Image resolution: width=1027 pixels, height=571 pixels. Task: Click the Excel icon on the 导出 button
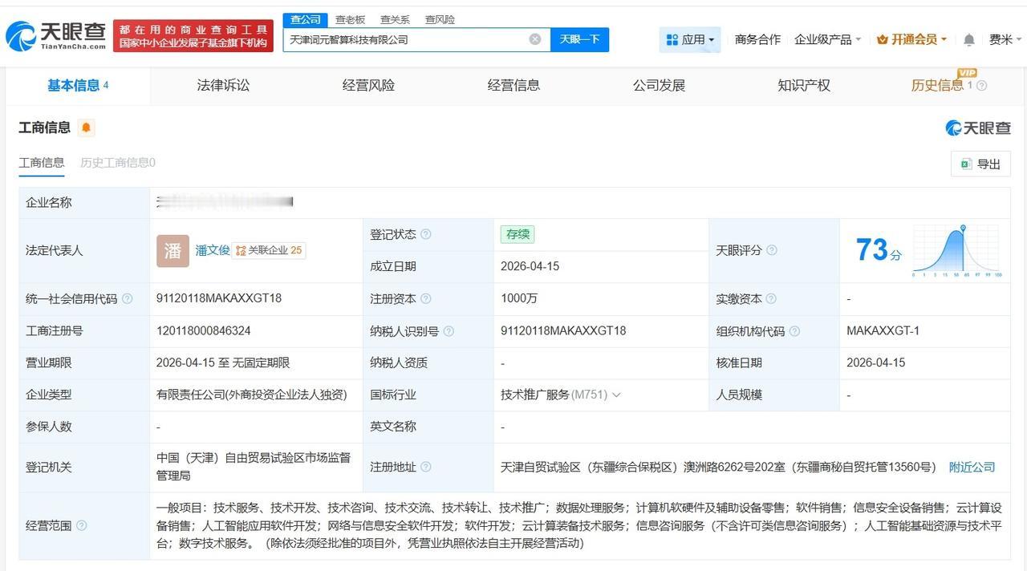tap(968, 164)
